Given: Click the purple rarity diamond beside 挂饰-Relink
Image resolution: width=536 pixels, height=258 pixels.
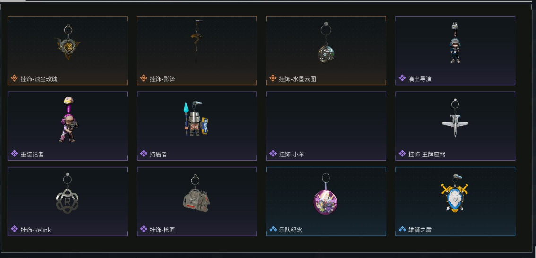Looking at the screenshot, I should coord(14,229).
